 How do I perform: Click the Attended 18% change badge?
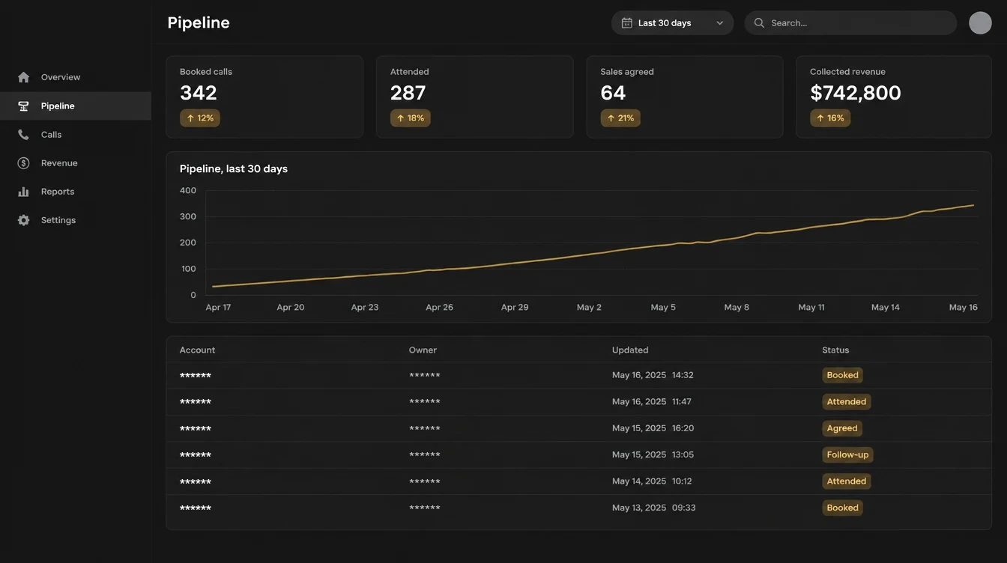point(411,118)
